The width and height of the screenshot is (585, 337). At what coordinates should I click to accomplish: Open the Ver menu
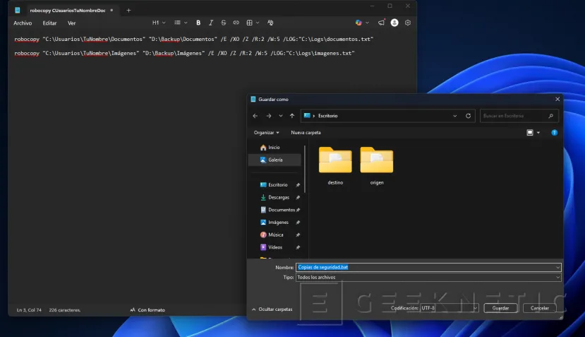(x=72, y=23)
